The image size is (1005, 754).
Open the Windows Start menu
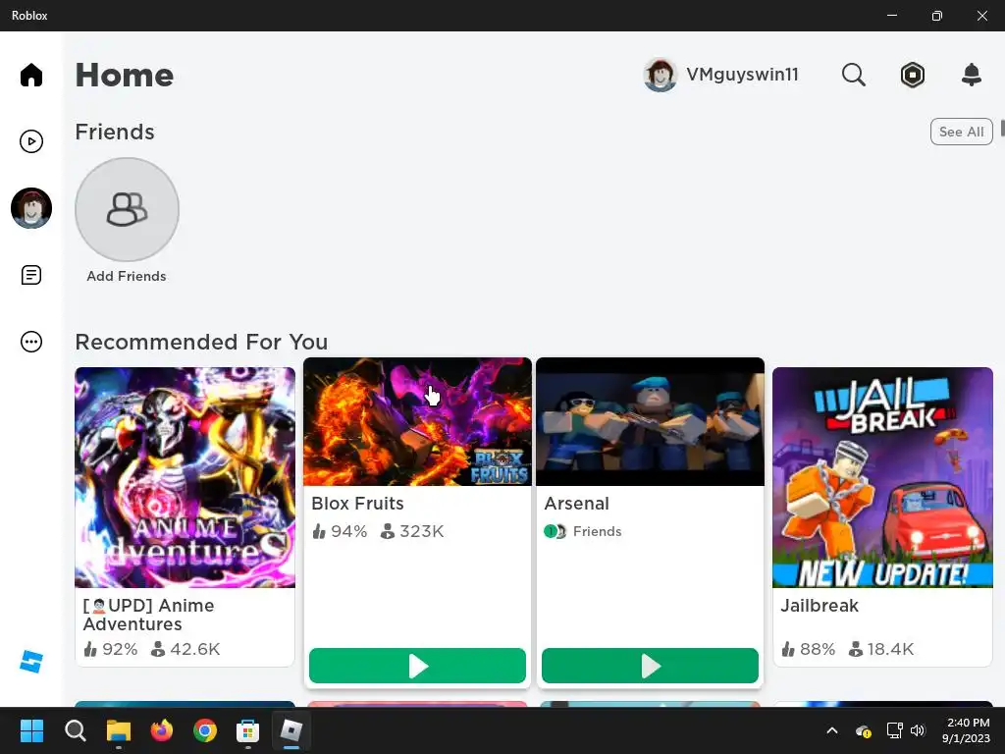[31, 730]
